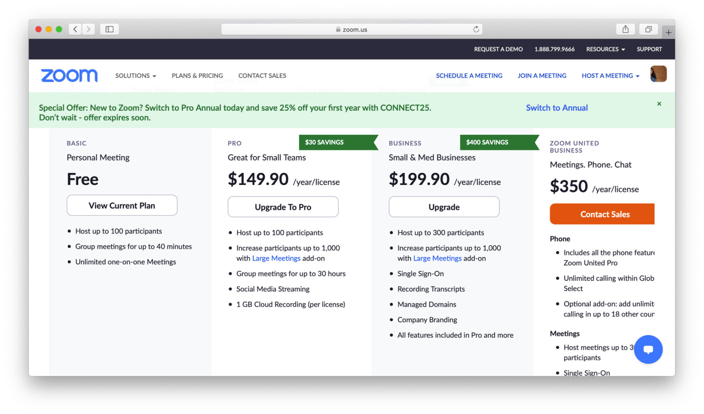Click the browser address bar
Image resolution: width=704 pixels, height=414 pixels.
tap(352, 29)
